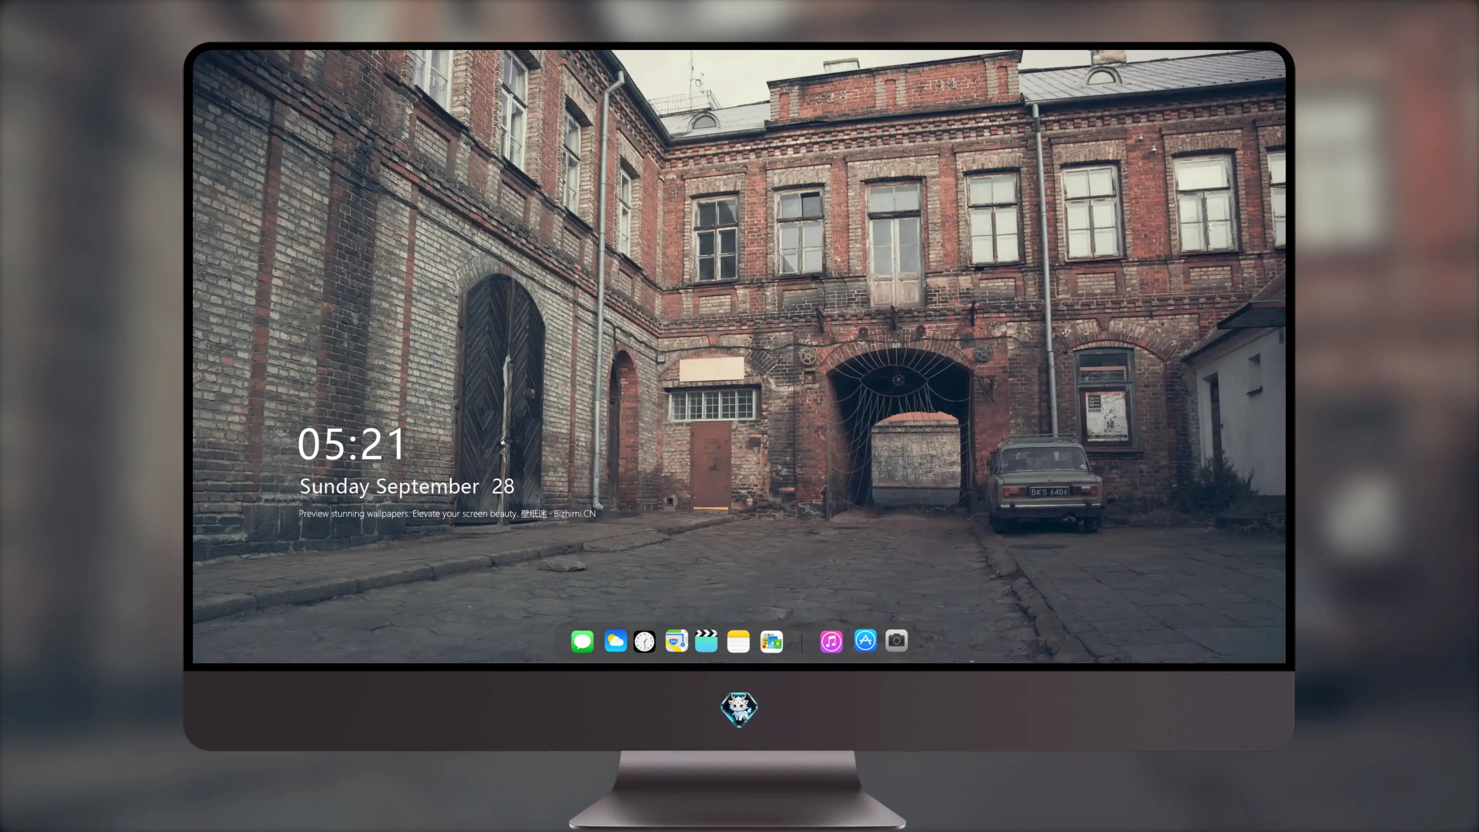Screen dimensions: 1479x832
Task: Launch the iTunes music app
Action: [832, 641]
